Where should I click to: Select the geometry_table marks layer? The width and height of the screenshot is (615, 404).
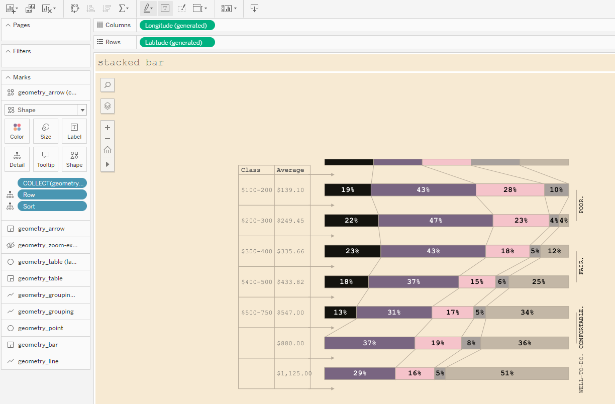tap(40, 278)
